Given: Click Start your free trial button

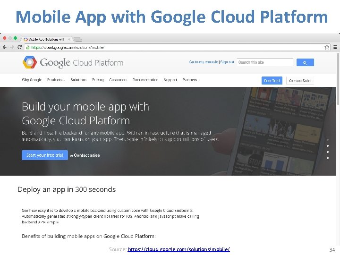Looking at the screenshot, I should point(45,155).
